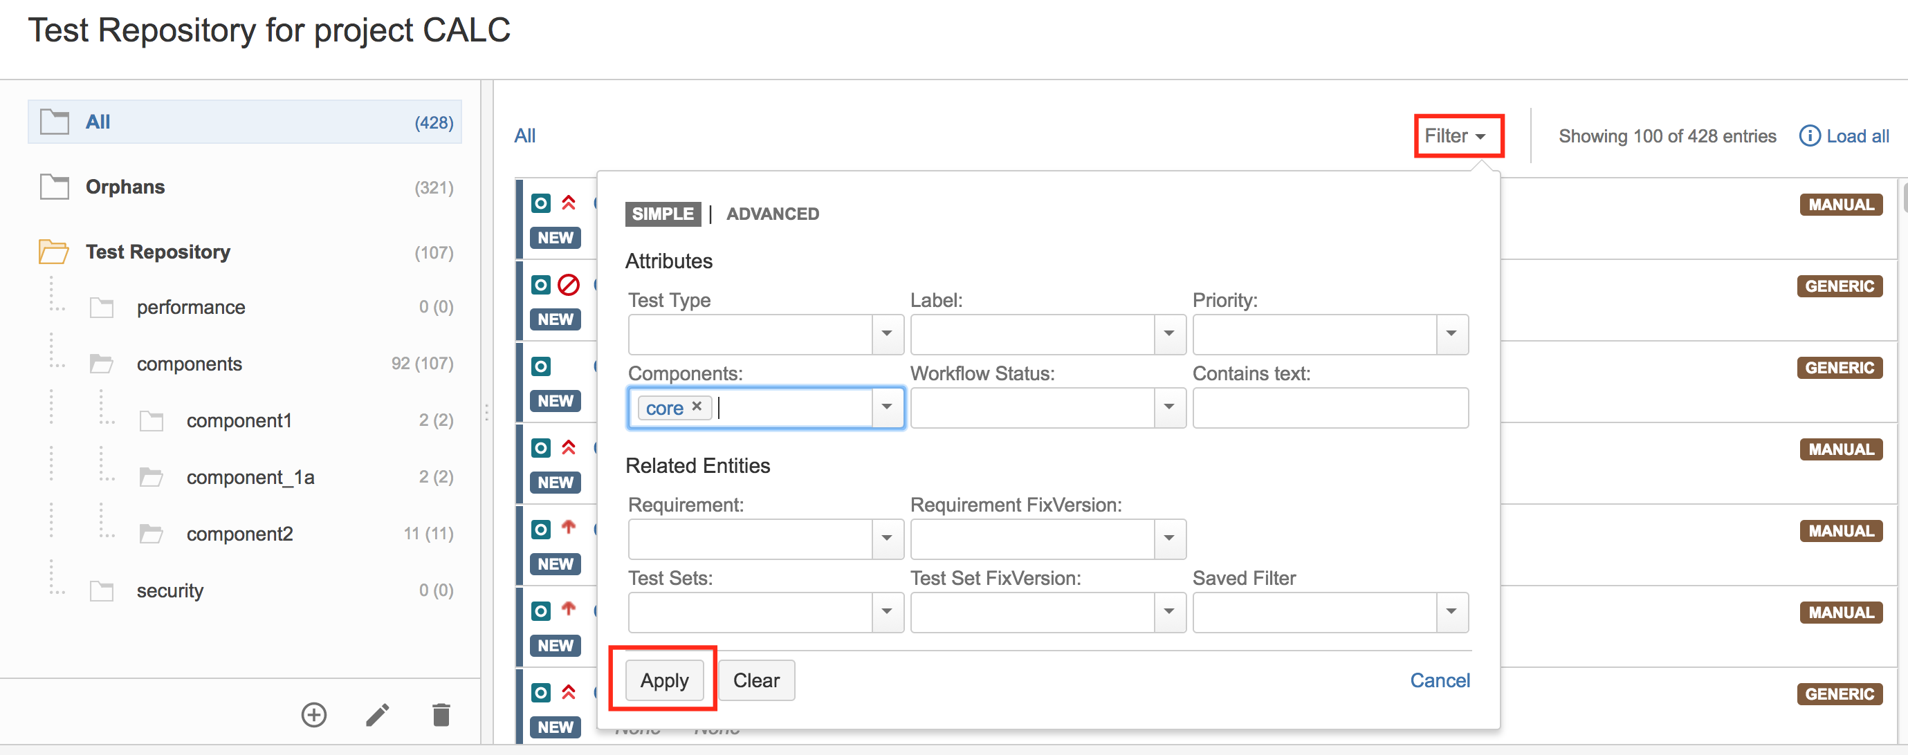Open the Requirement FixVersion dropdown
1908x755 pixels.
coord(1168,538)
